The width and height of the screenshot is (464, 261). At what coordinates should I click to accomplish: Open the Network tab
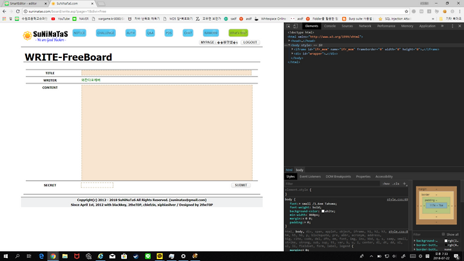pos(365,26)
